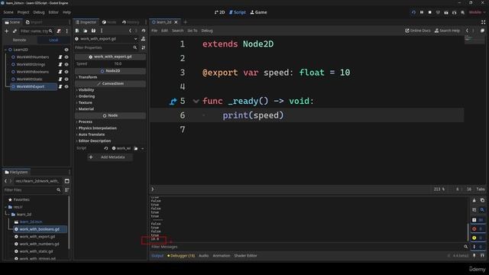Click the attach script icon beside scene filter
Screen dimensions: 489x275
tap(59, 31)
